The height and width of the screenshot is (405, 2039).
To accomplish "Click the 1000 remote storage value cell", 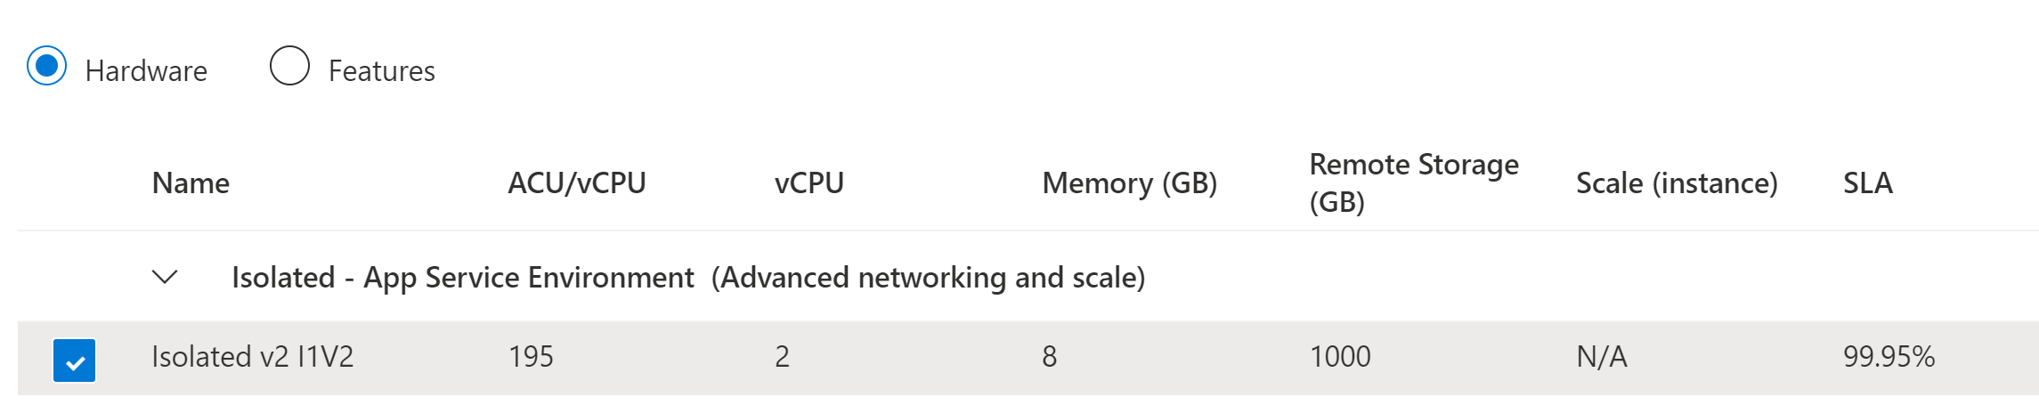I will click(x=1340, y=357).
